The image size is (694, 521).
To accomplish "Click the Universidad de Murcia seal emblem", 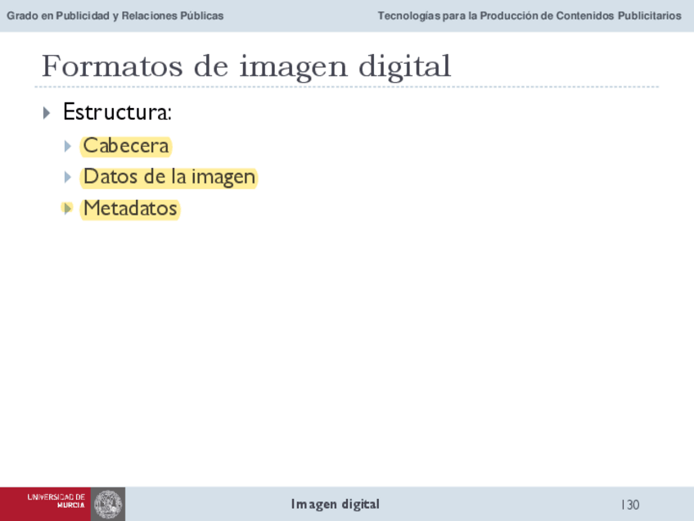I will pos(108,504).
